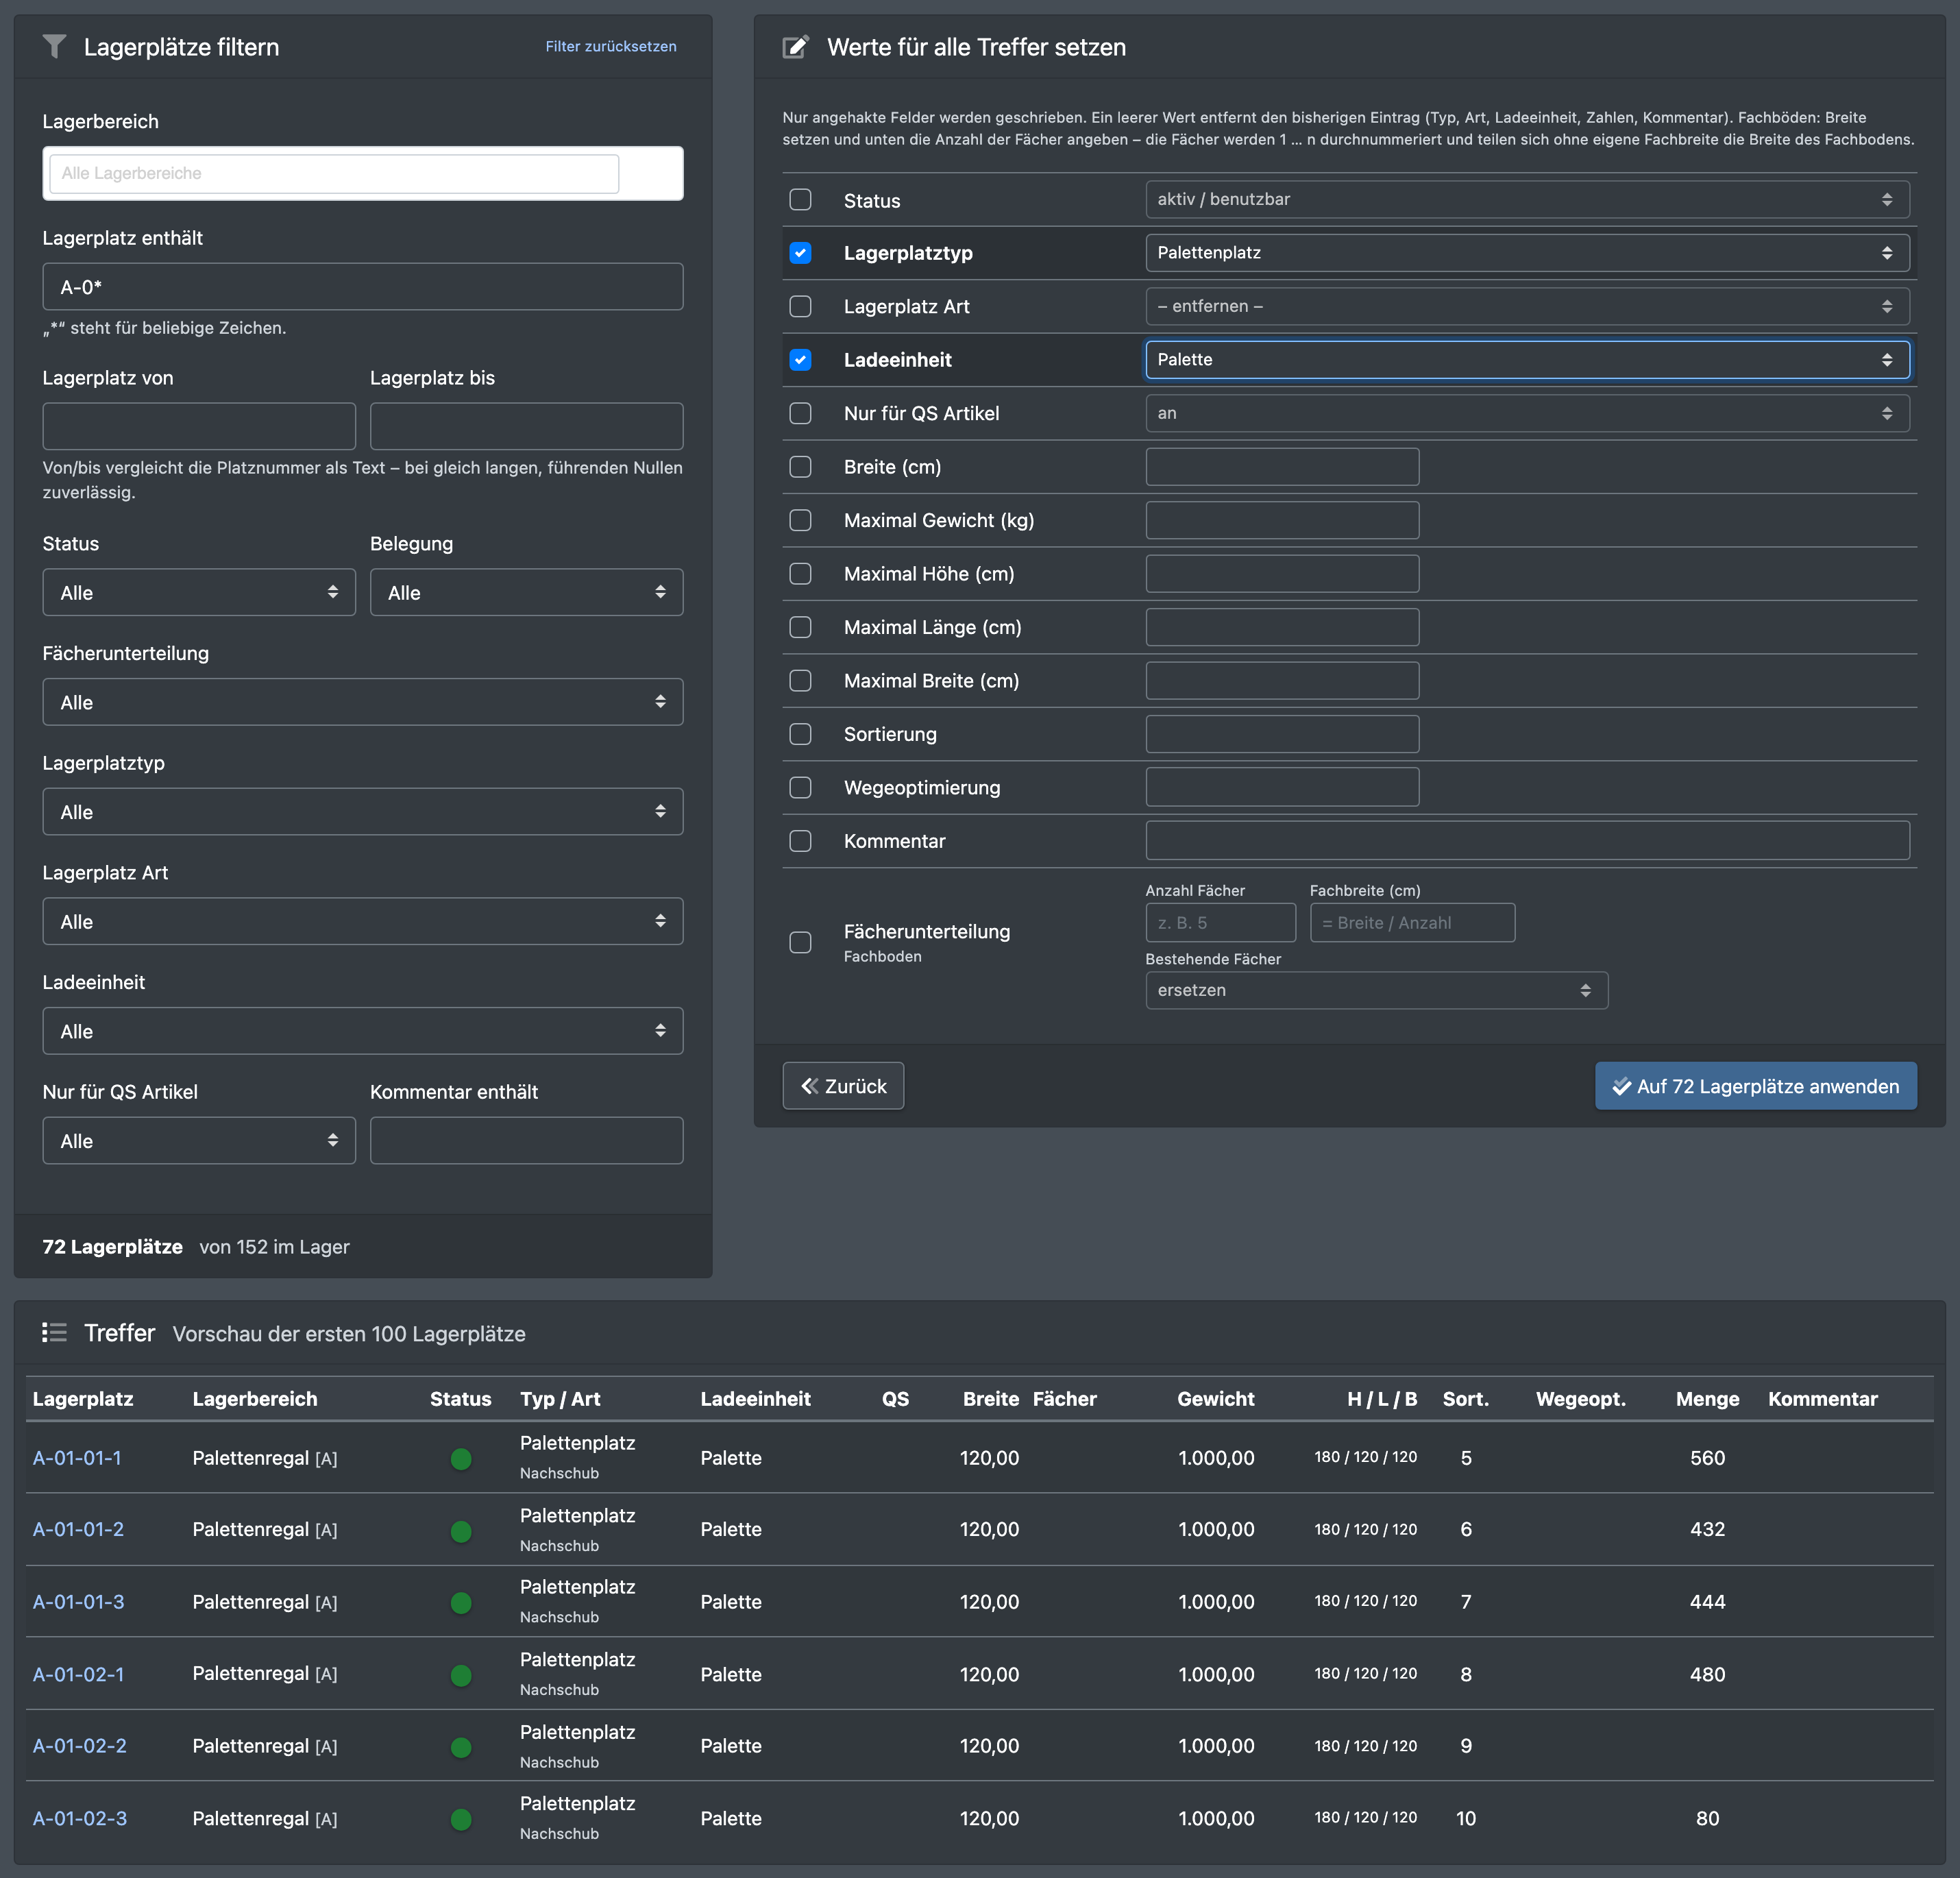Image resolution: width=1960 pixels, height=1878 pixels.
Task: Enable the Status checkbox
Action: (800, 200)
